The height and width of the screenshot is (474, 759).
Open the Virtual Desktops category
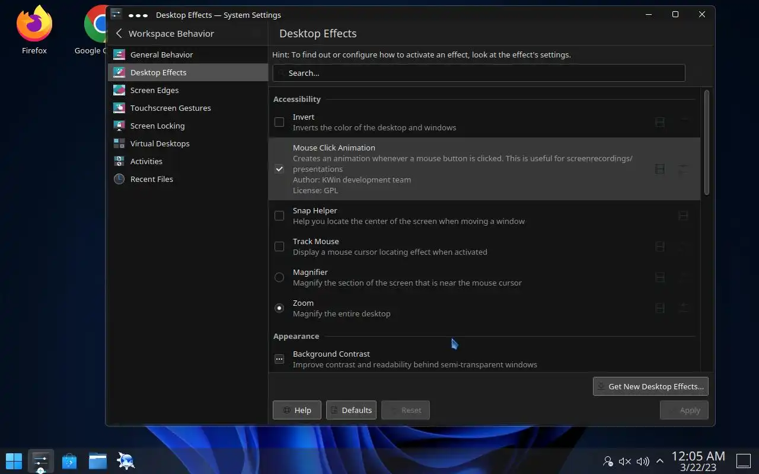(x=187, y=143)
